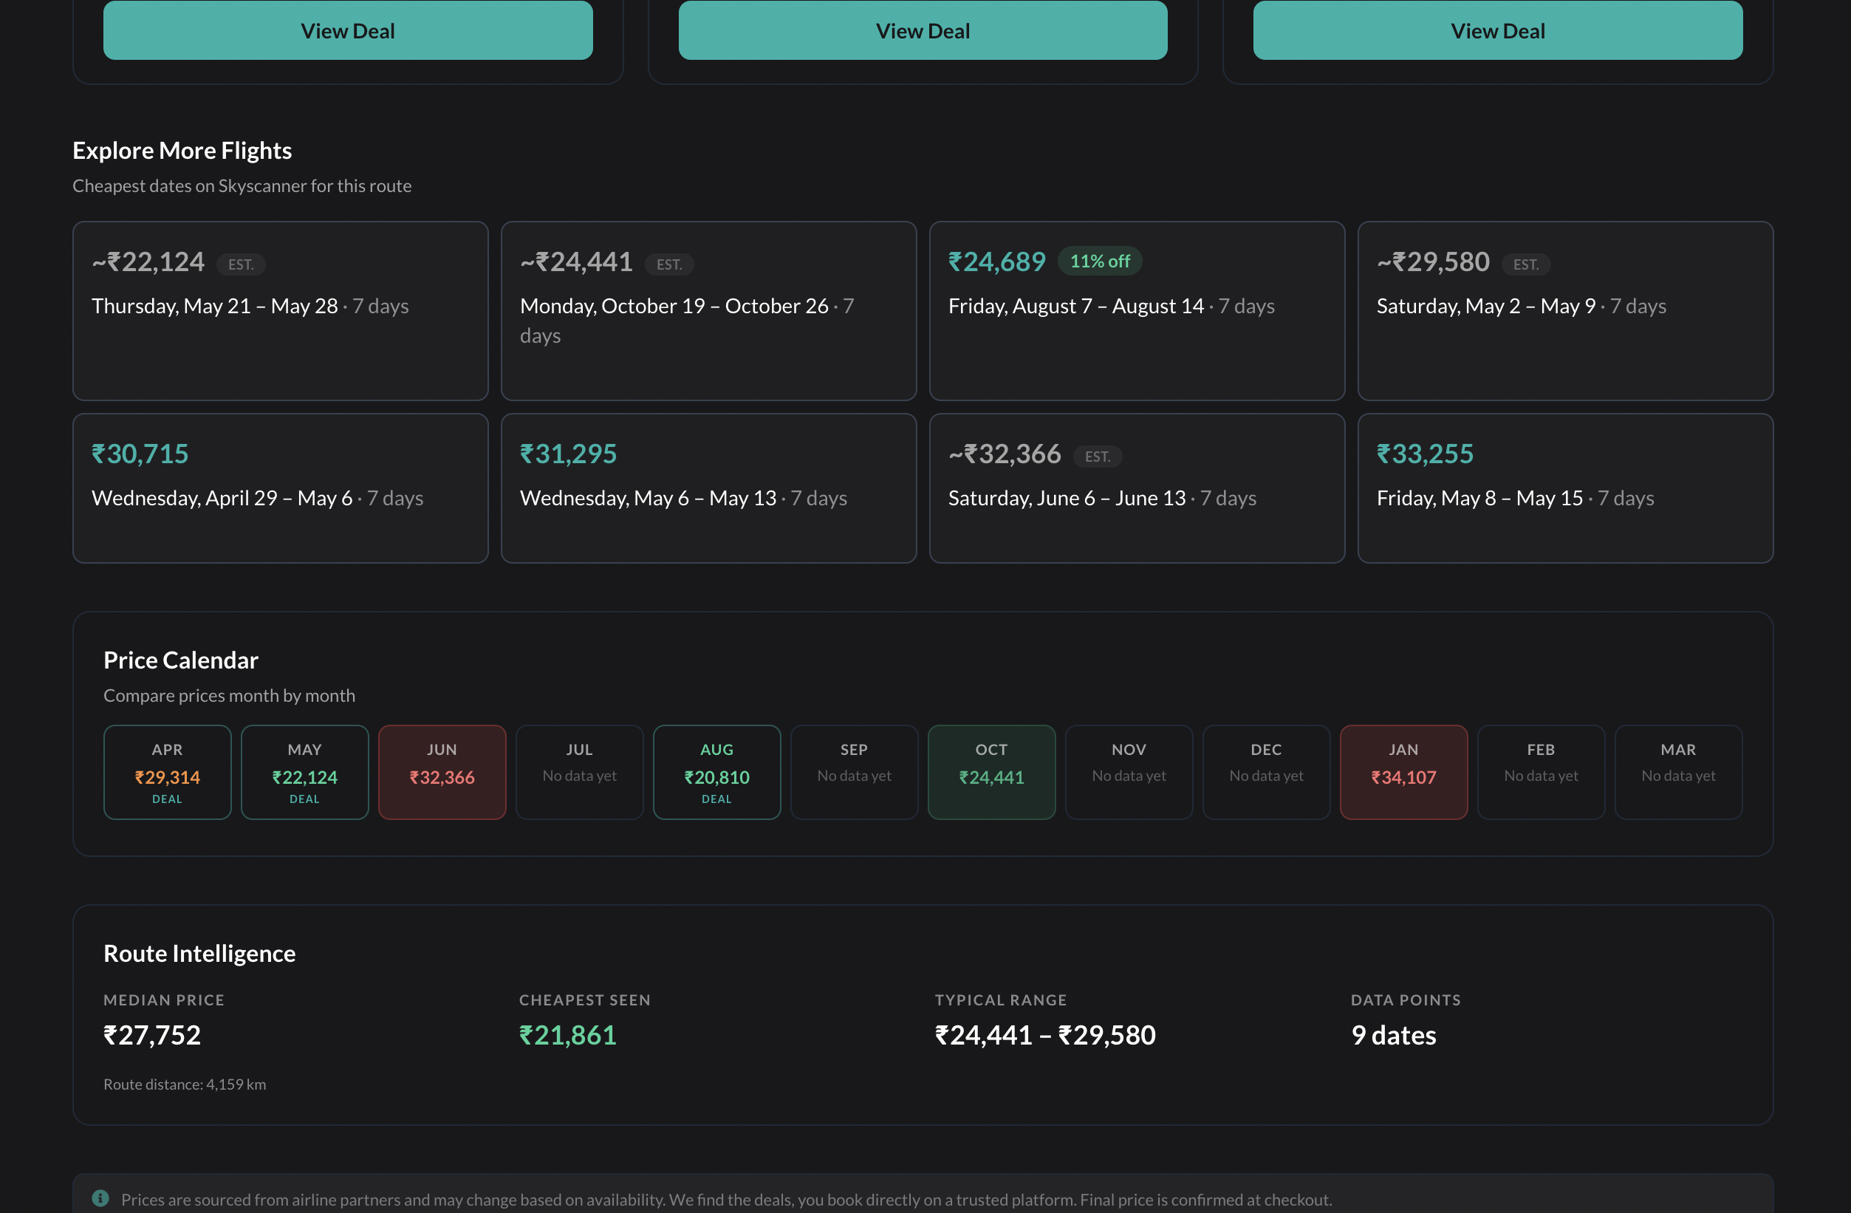Open the May 21 – May 28 flight card

[280, 310]
